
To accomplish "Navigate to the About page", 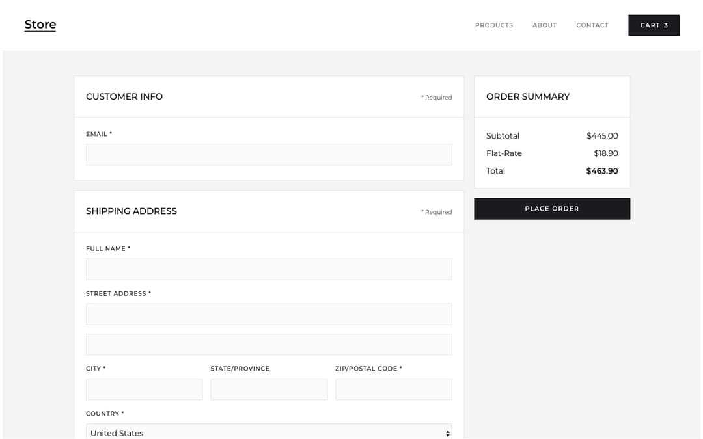I will click(544, 25).
